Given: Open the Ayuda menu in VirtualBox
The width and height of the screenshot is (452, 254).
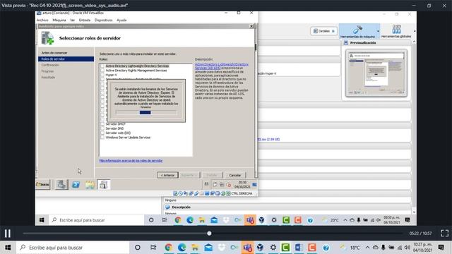Looking at the screenshot, I should click(x=121, y=20).
